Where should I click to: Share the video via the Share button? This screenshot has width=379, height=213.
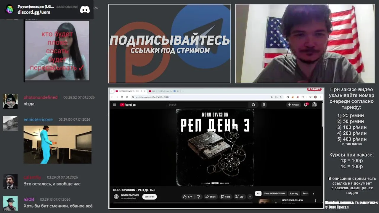tap(211, 197)
